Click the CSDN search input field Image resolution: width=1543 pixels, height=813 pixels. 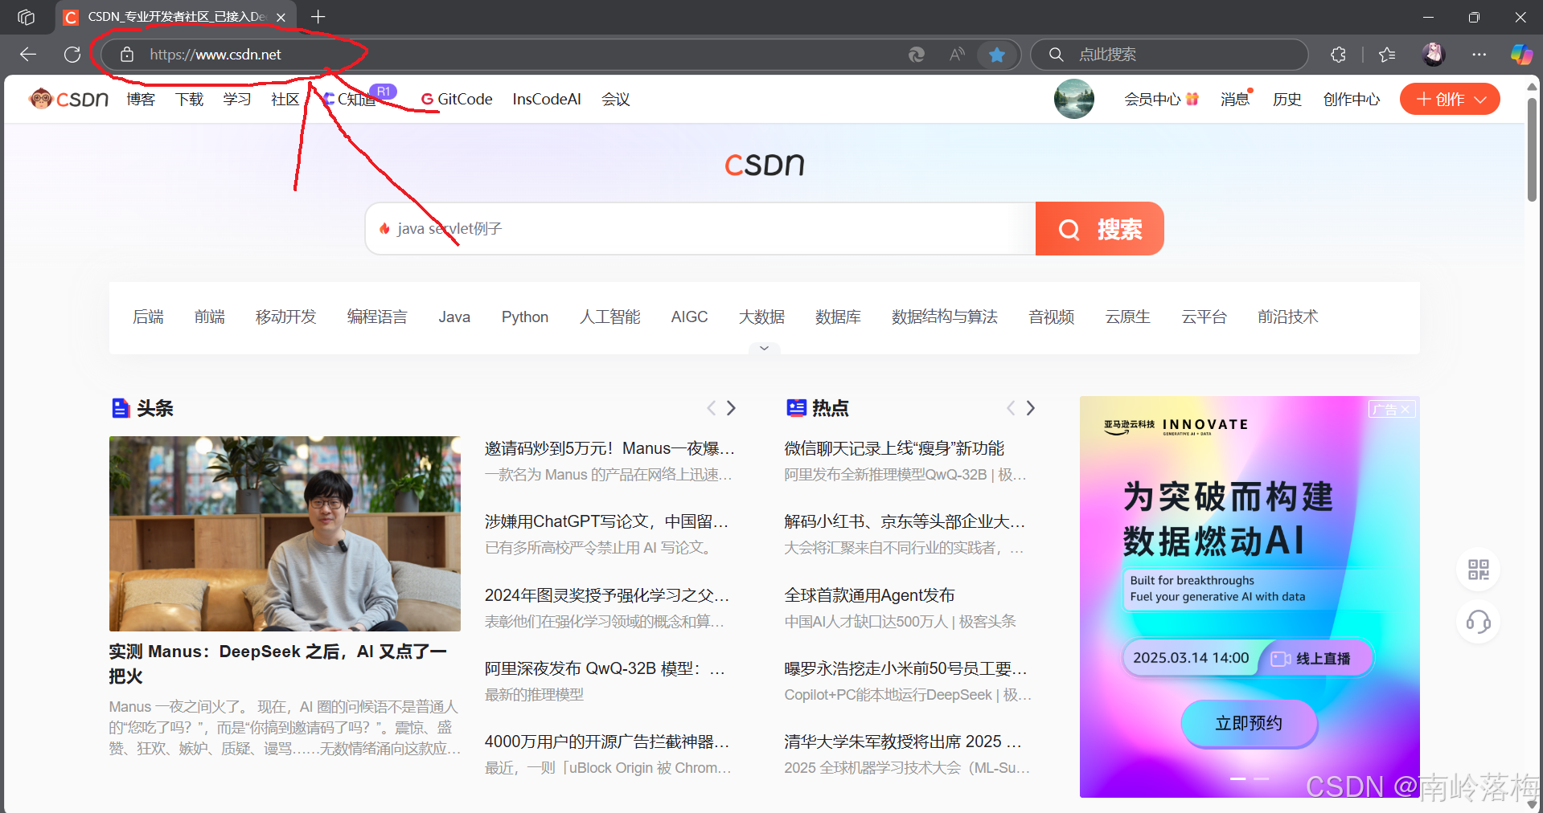pyautogui.click(x=700, y=229)
